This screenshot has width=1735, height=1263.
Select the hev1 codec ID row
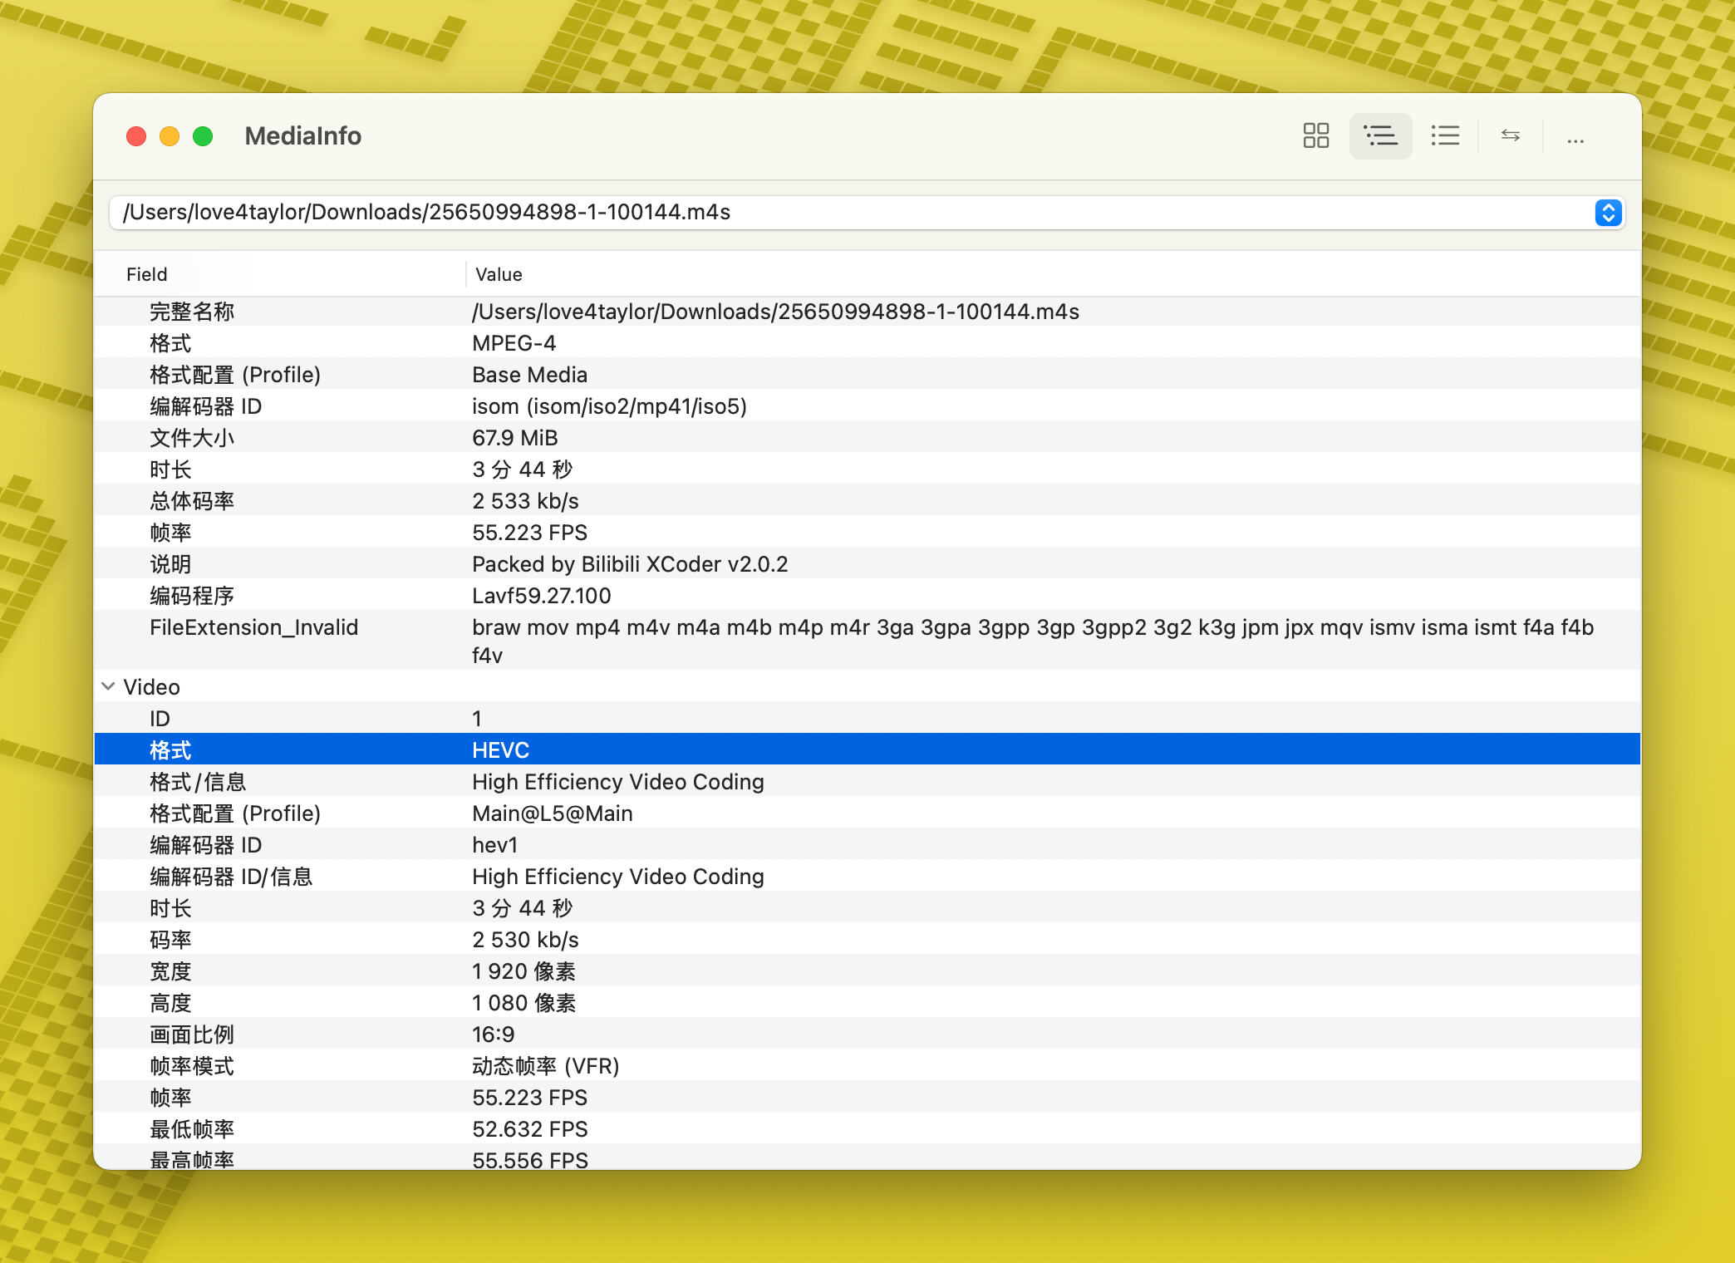point(494,845)
